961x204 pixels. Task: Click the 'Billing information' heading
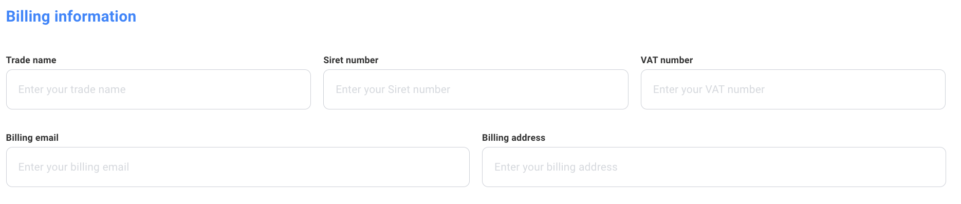(71, 16)
